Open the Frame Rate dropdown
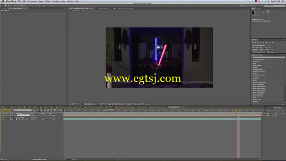The image size is (286, 161). pos(255,50)
